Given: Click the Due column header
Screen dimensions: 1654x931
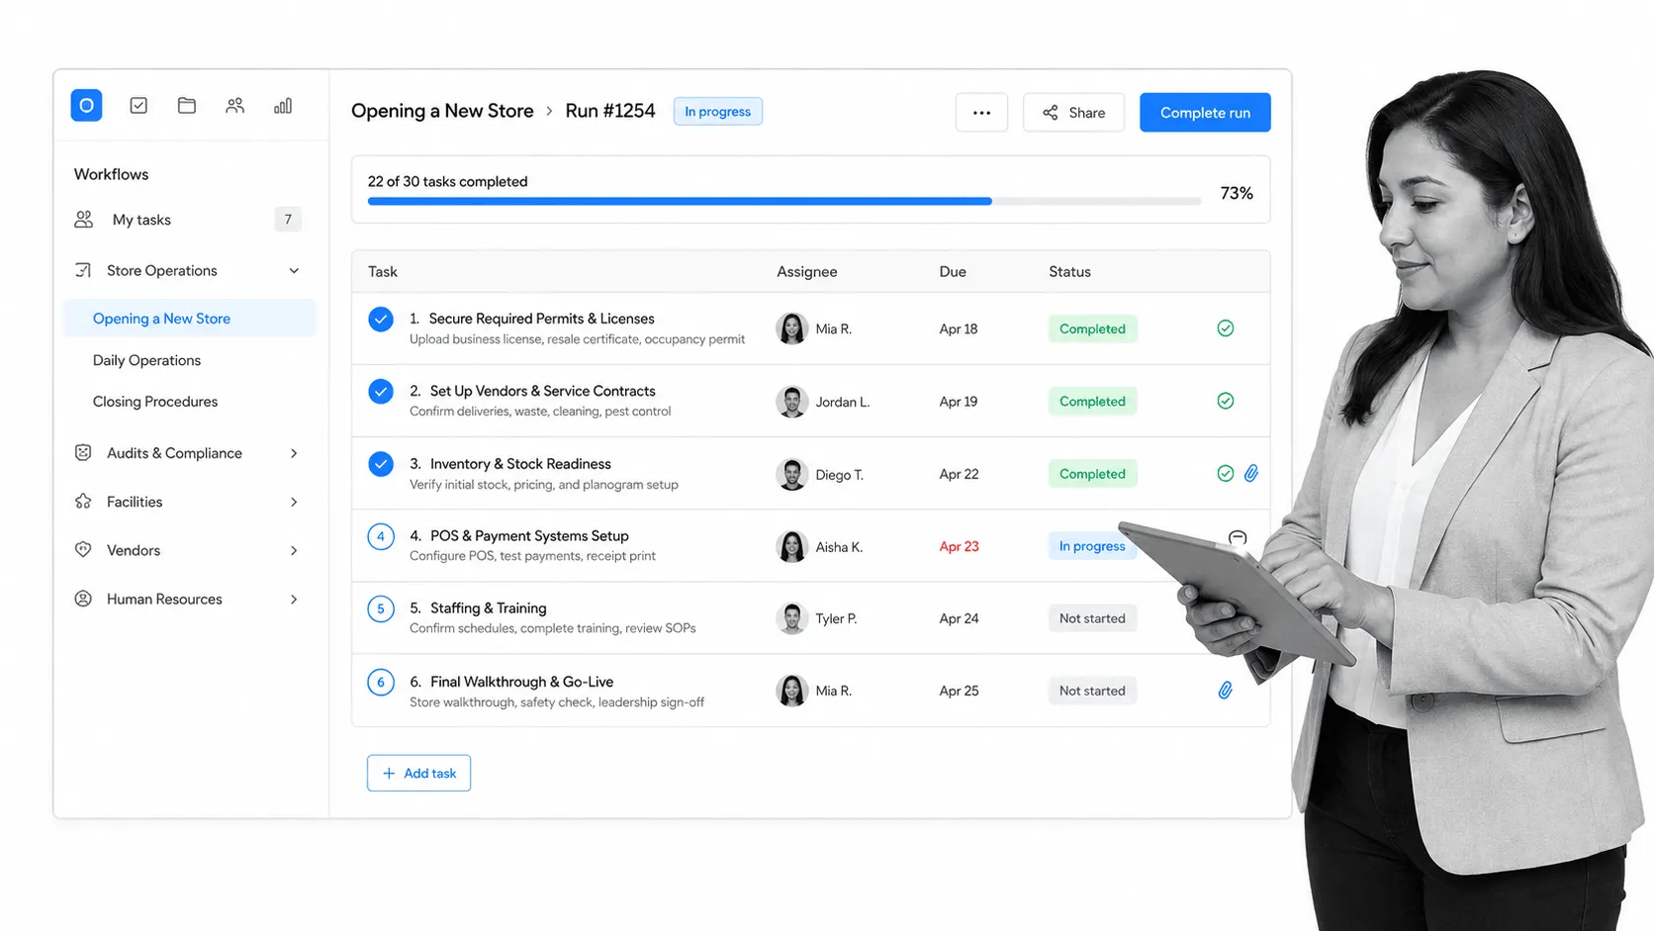Looking at the screenshot, I should 953,271.
